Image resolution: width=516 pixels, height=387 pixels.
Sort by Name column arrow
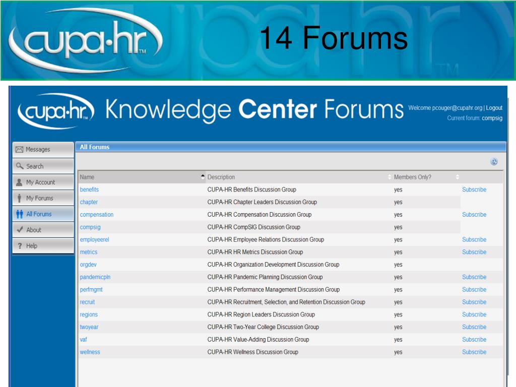[x=203, y=177]
